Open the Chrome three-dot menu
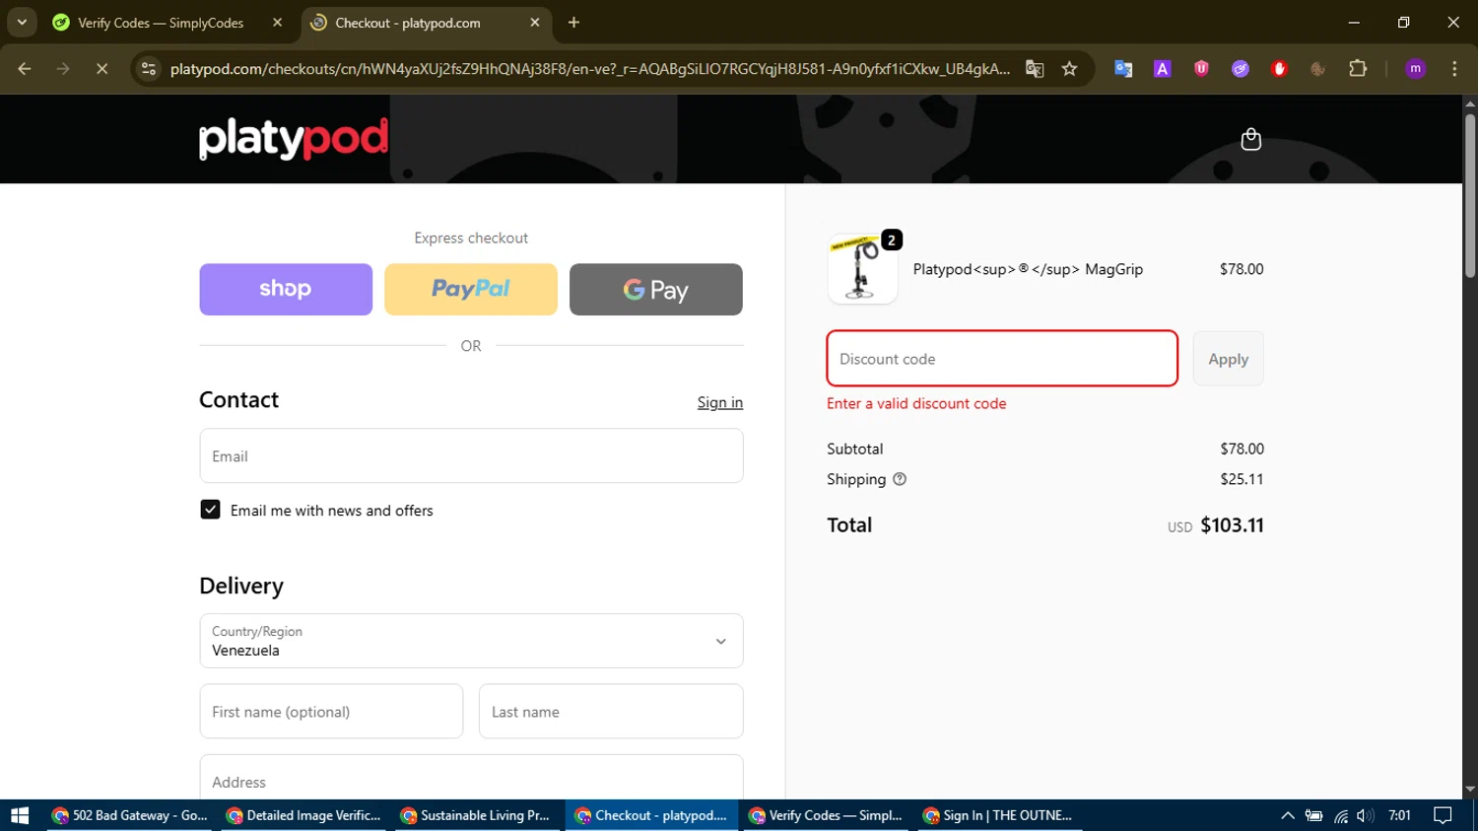 coord(1454,69)
